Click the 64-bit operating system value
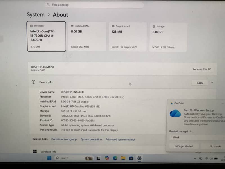The image size is (225, 169). pyautogui.click(x=87, y=125)
